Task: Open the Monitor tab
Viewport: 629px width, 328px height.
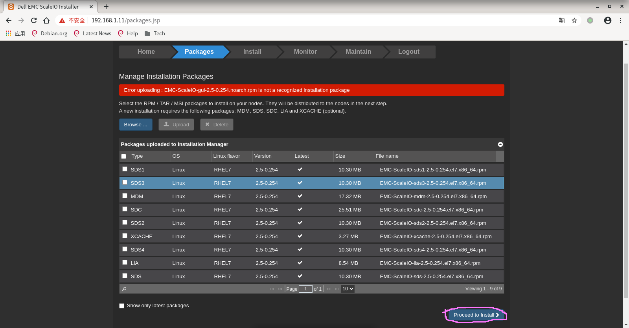Action: pos(305,52)
